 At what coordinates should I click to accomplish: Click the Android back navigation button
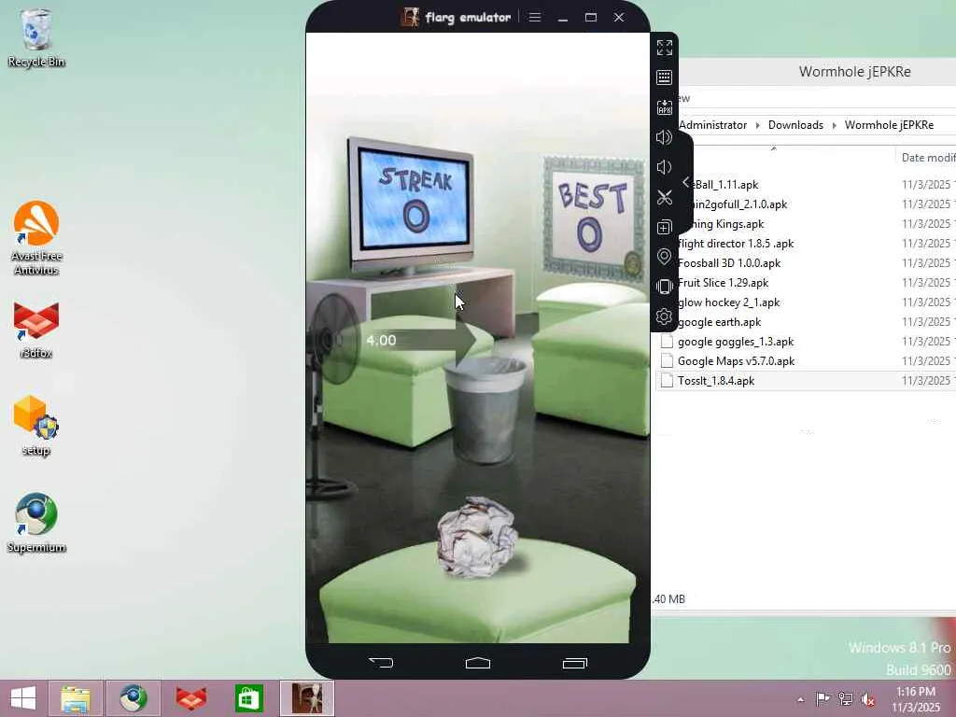pos(381,663)
